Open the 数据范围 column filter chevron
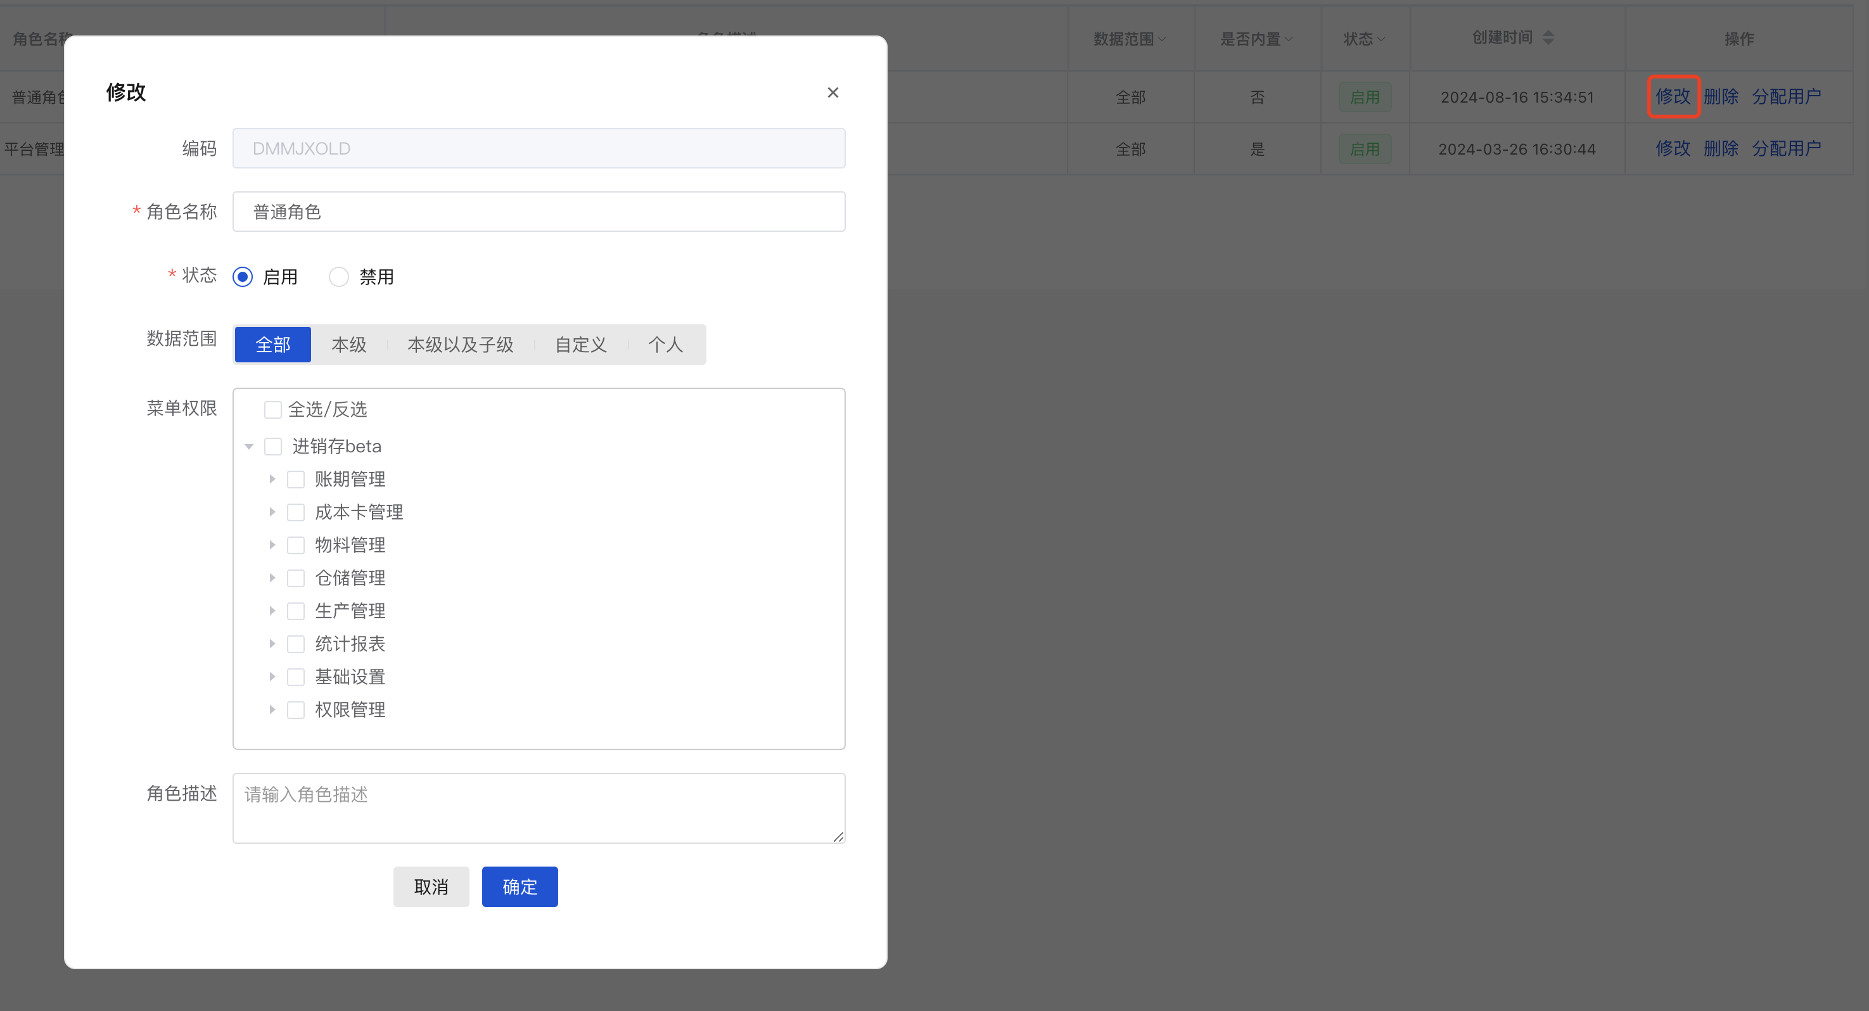1869x1011 pixels. [x=1161, y=39]
